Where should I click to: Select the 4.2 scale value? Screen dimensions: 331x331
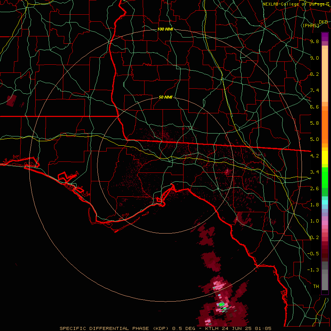point(314,156)
